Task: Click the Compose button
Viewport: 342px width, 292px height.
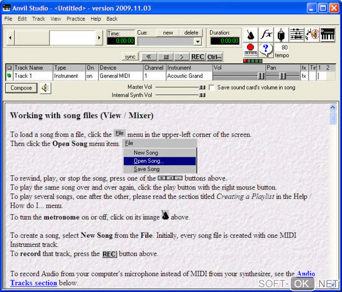Action: tap(21, 88)
